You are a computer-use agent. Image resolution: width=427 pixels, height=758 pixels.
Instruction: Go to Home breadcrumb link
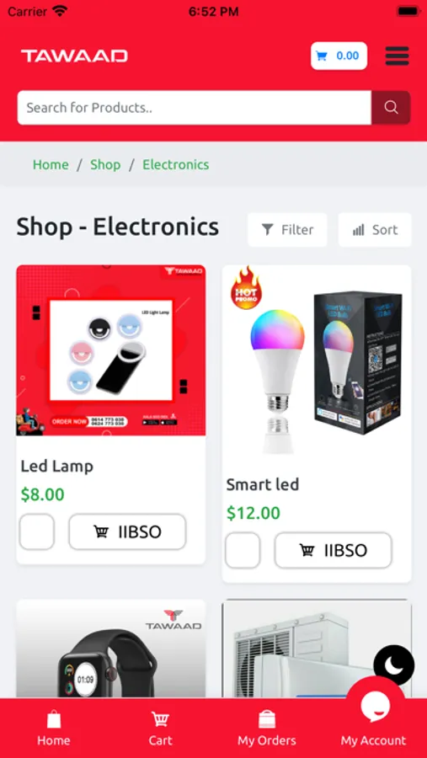pos(51,164)
